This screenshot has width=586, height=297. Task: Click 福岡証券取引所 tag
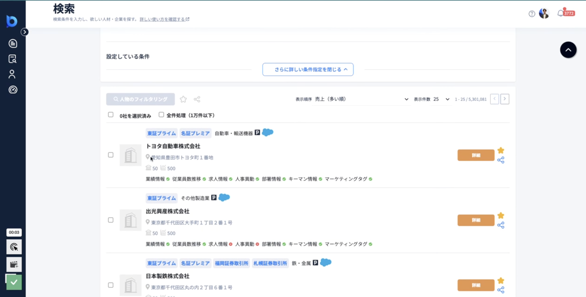231,263
